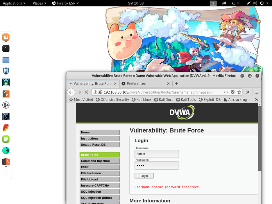Image resolution: width=272 pixels, height=204 pixels.
Task: Click the page vertical scrollbar
Action: (x=260, y=139)
